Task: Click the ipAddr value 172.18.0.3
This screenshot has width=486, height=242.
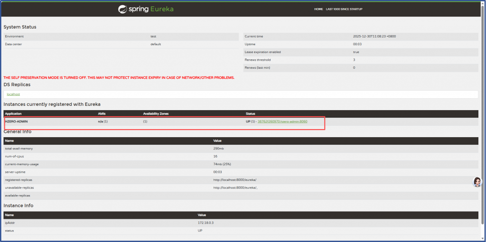Action: (206, 223)
